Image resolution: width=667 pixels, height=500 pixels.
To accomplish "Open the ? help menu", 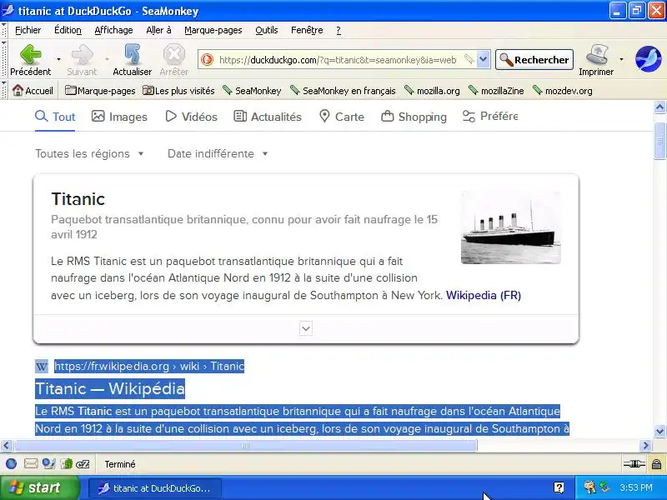I will pos(339,30).
